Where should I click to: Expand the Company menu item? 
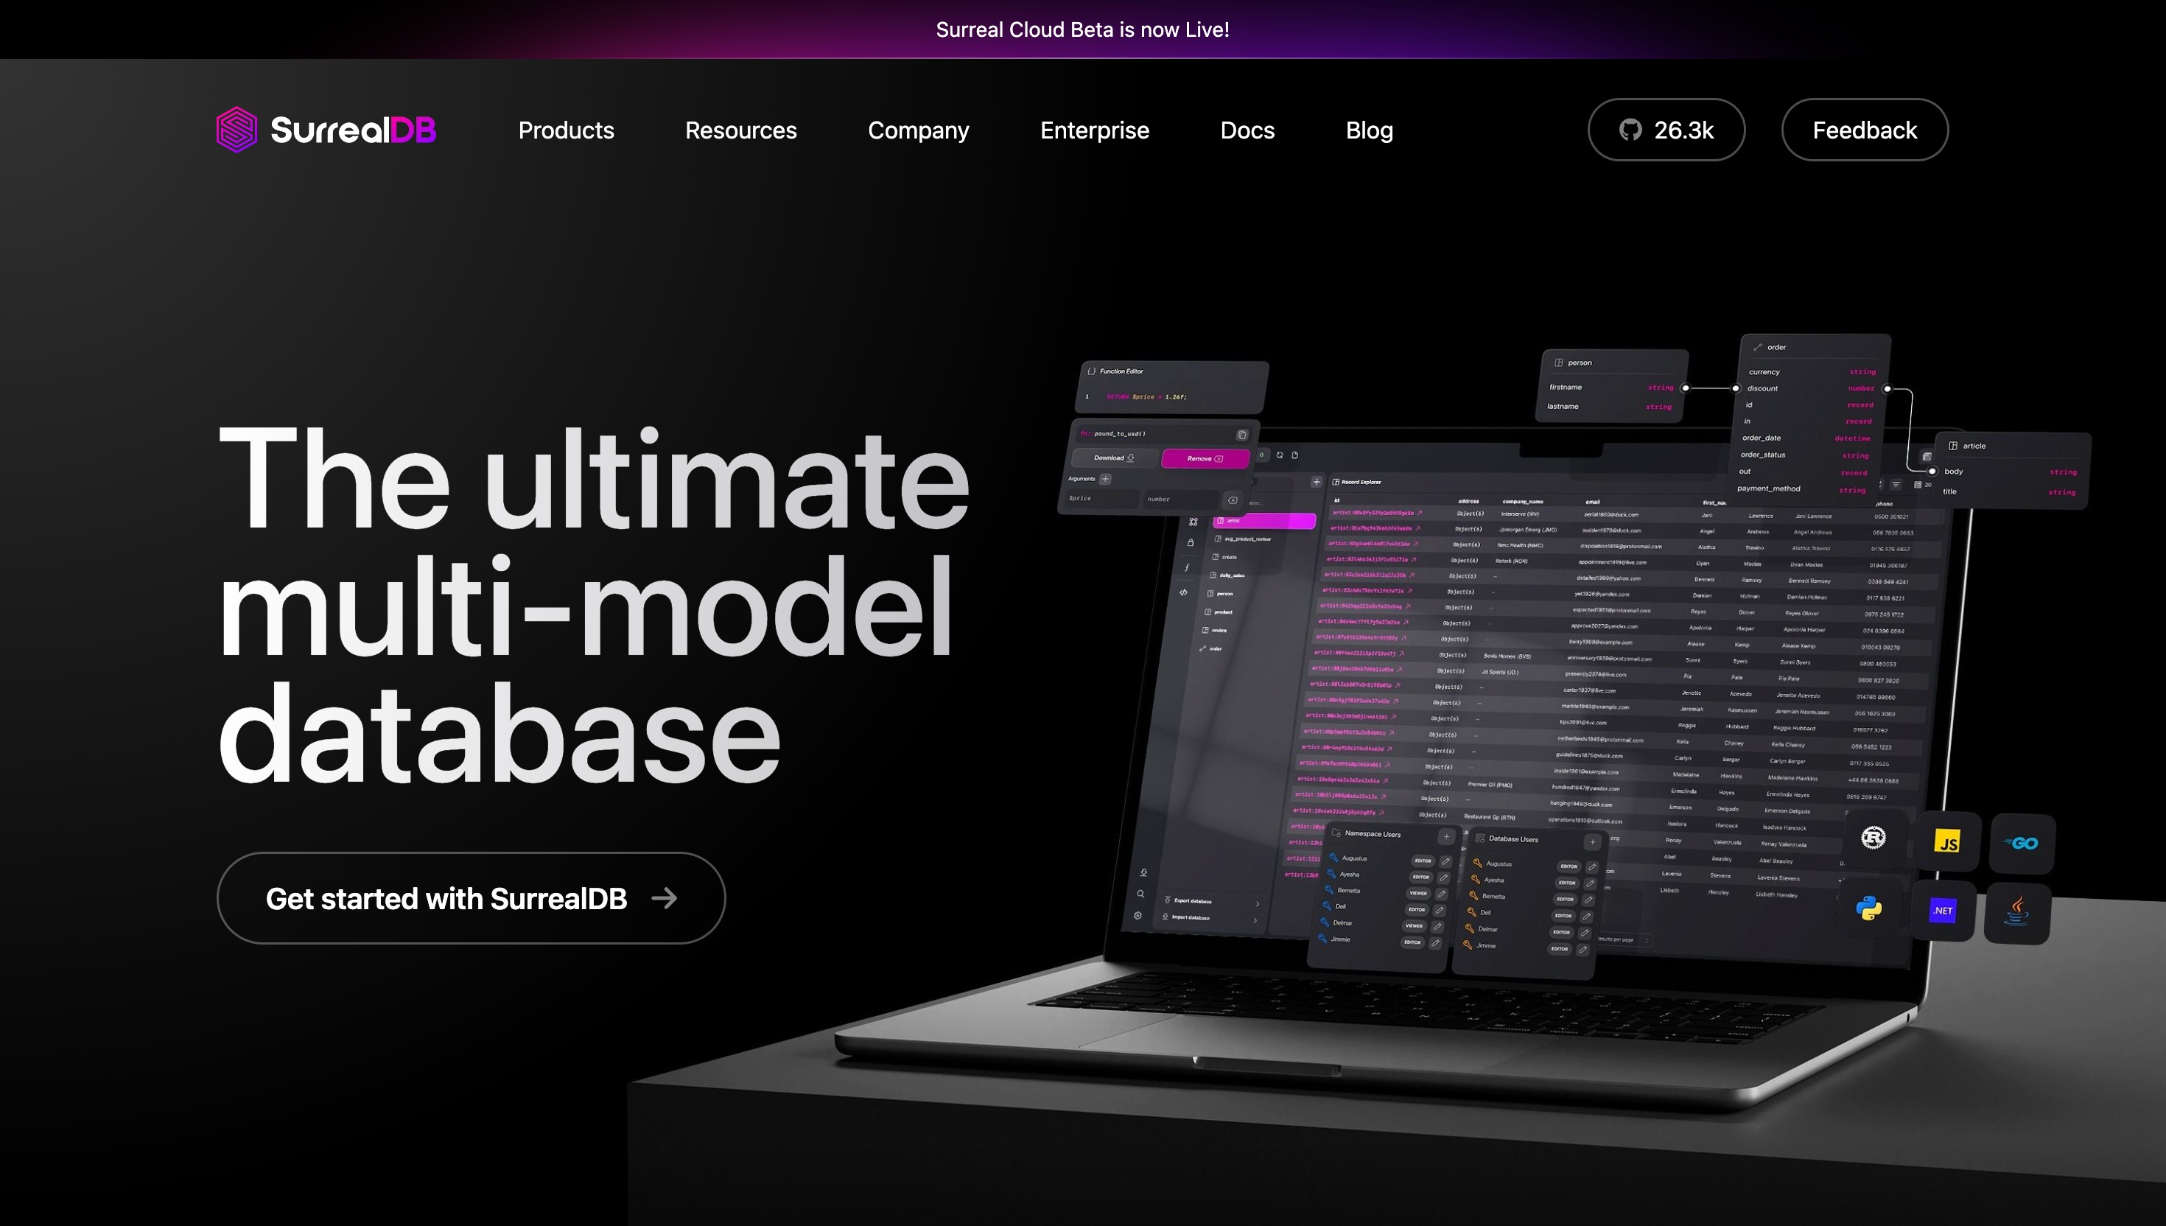[918, 130]
